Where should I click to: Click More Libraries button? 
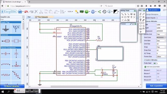[12, 86]
